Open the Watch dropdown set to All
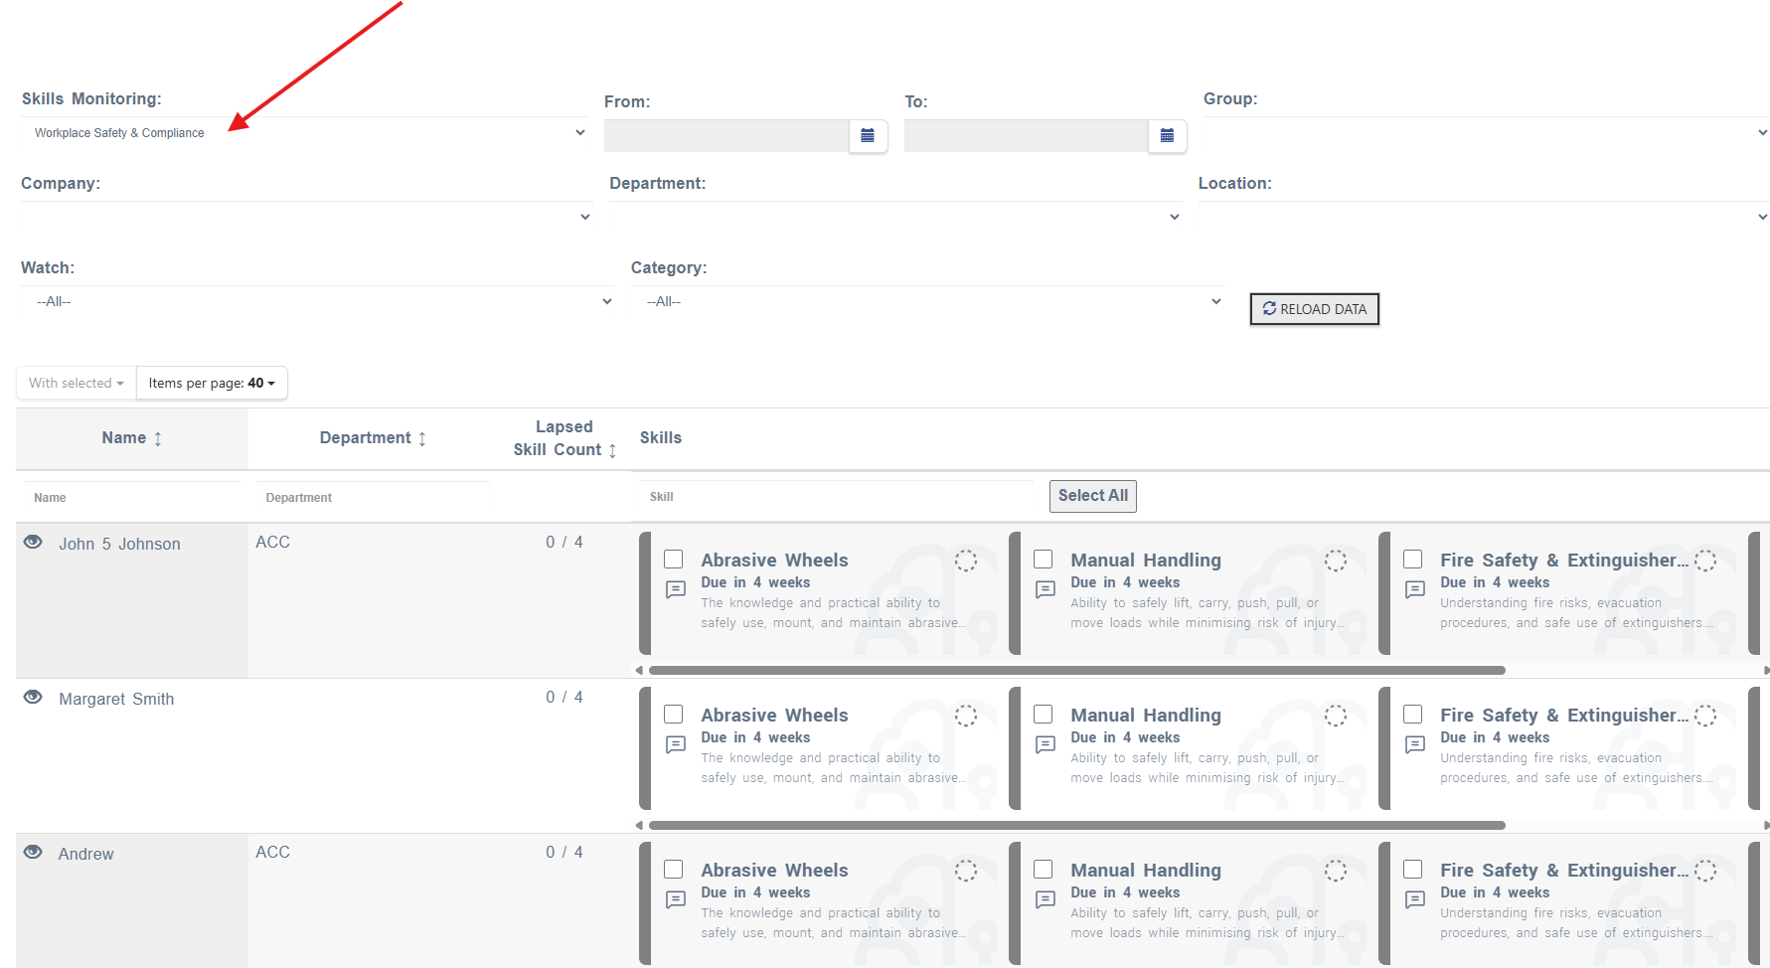 click(318, 301)
